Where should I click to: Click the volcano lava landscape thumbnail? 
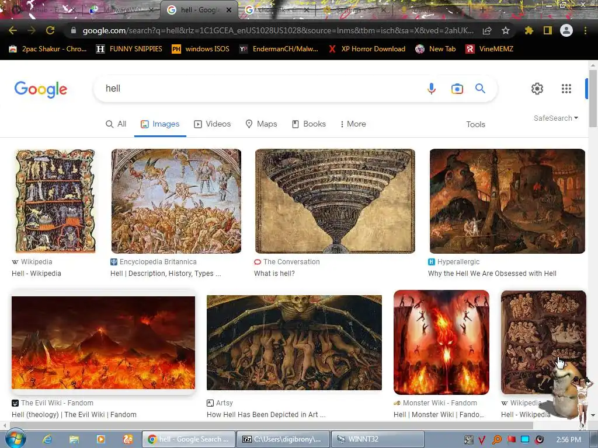[103, 342]
